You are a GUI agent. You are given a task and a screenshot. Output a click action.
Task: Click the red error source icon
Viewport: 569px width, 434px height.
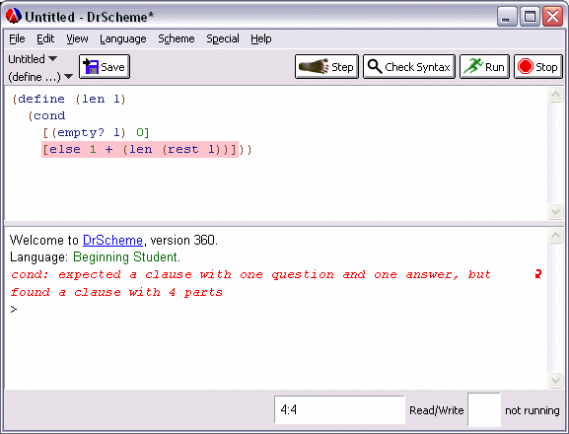click(x=538, y=274)
